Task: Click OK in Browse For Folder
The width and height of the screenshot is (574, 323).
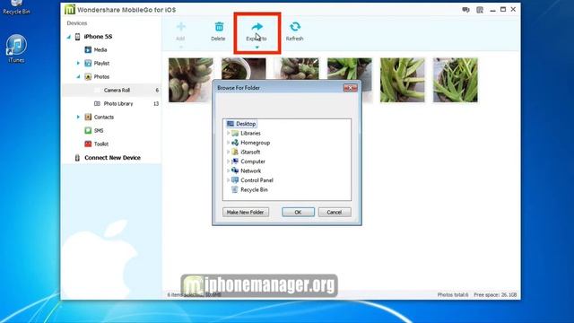Action: pos(298,212)
